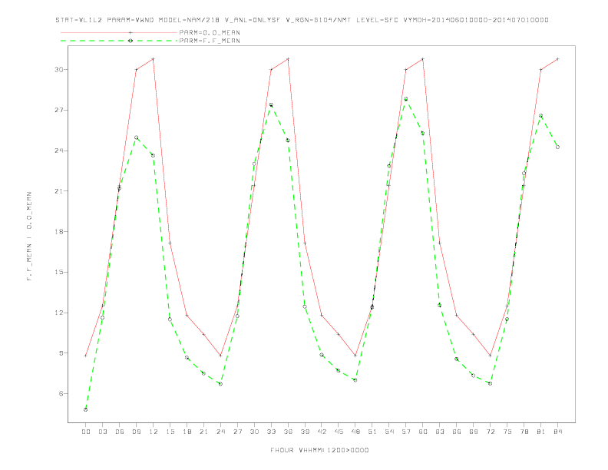Click y-axis tick value 30

59,70
